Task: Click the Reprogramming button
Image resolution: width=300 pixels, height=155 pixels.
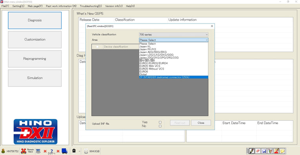Action: pos(35,59)
